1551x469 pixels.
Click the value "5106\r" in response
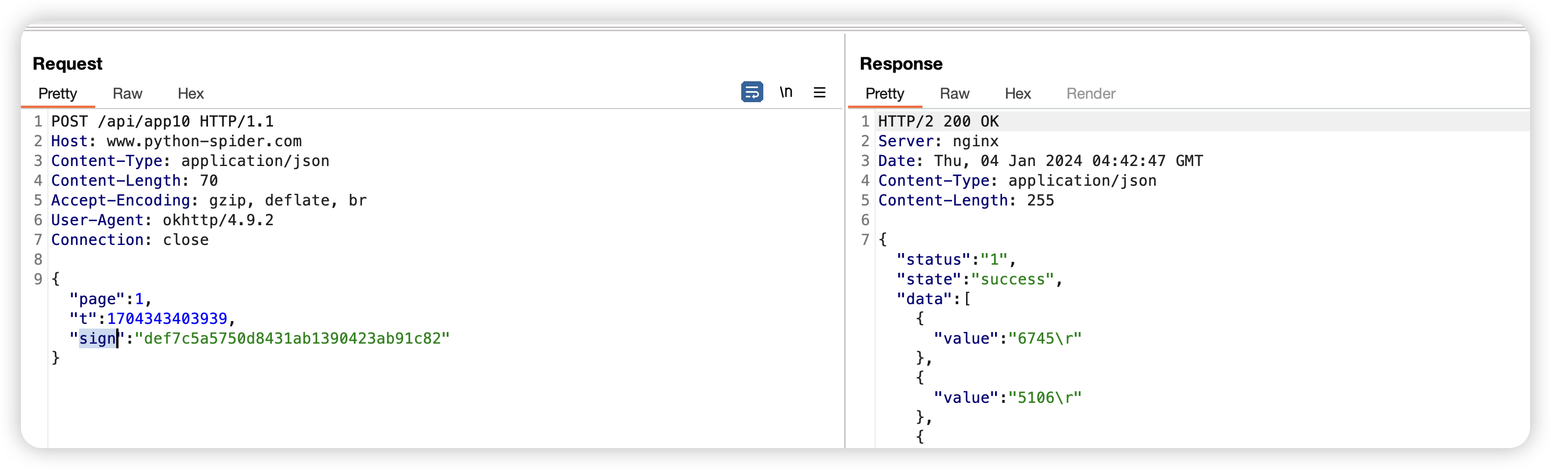[1044, 398]
